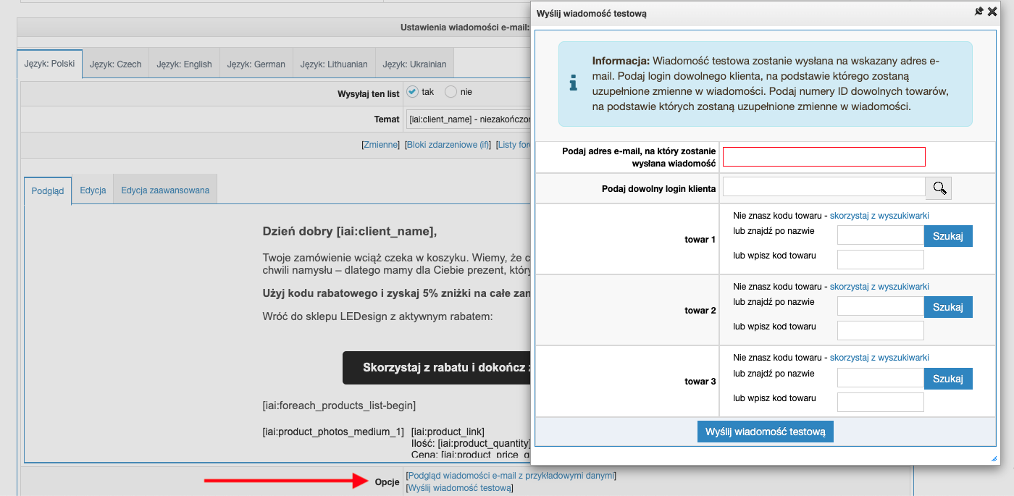Open Bloki zdarzeniowe (if) link

click(448, 145)
